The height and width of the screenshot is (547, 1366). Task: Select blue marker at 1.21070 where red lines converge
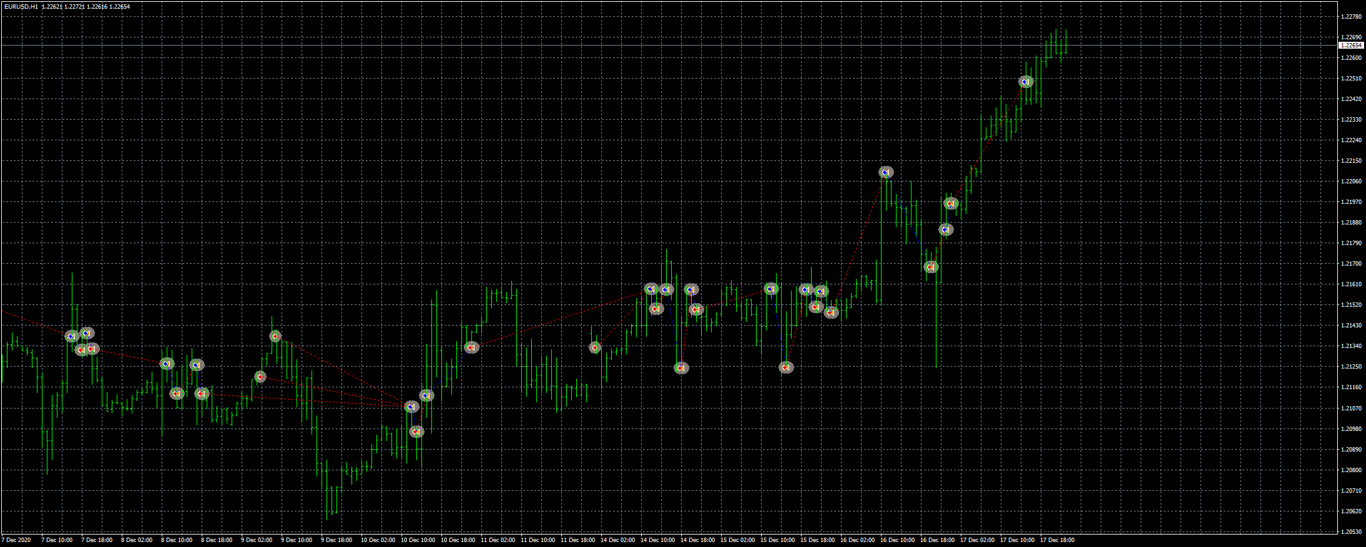click(x=411, y=407)
